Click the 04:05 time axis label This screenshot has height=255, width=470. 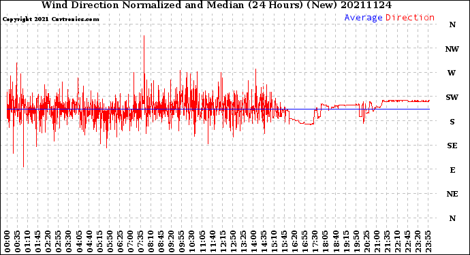[x=79, y=241]
